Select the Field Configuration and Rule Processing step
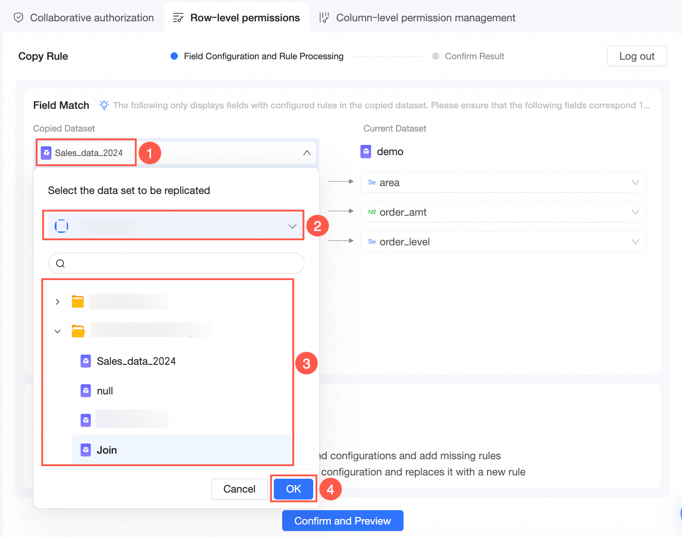This screenshot has width=682, height=537. (x=257, y=56)
